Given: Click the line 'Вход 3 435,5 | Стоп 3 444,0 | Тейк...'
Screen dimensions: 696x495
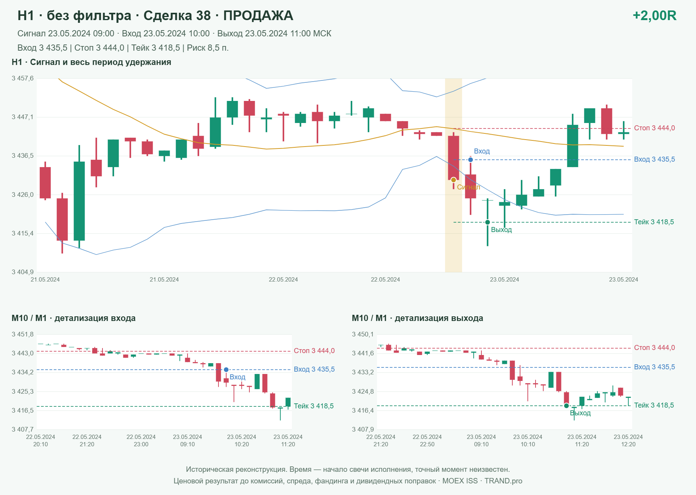Looking at the screenshot, I should [x=123, y=48].
